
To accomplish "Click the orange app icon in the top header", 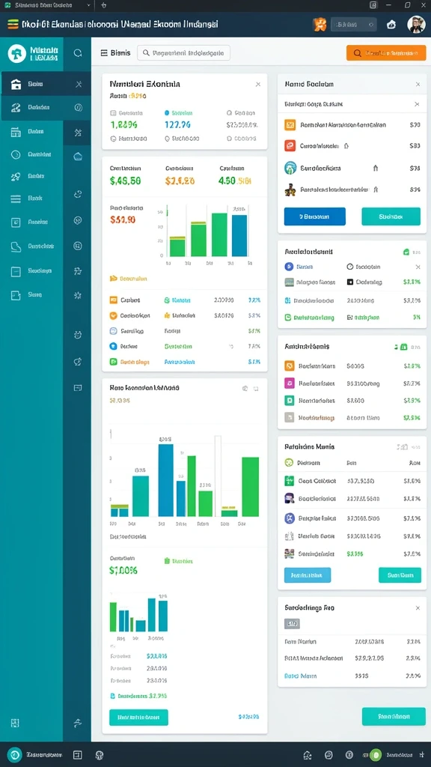I will [x=319, y=25].
